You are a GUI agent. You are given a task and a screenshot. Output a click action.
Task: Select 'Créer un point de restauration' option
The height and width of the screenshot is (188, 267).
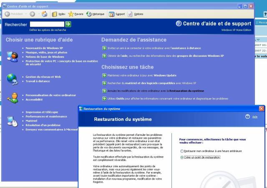pyautogui.click(x=200, y=157)
